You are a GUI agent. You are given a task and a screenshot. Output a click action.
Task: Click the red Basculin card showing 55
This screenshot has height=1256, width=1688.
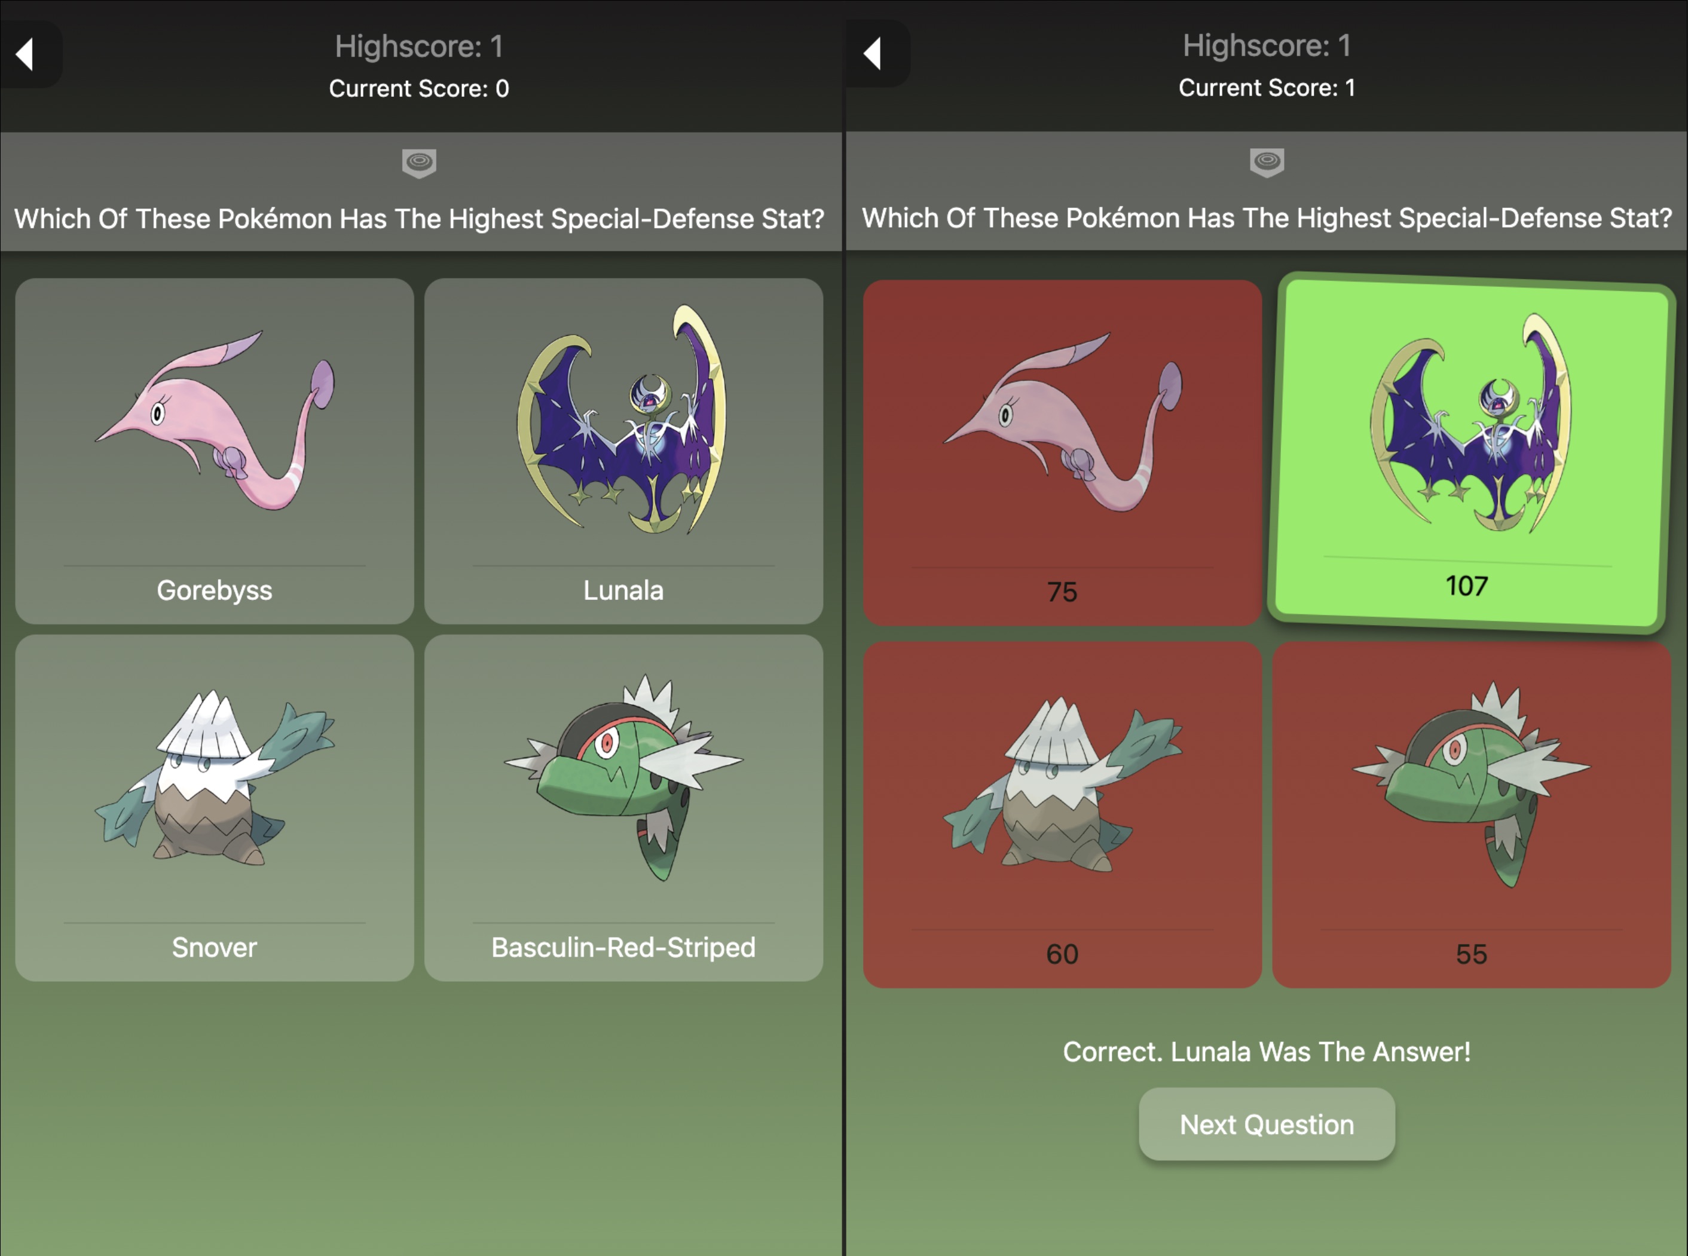coord(1471,814)
